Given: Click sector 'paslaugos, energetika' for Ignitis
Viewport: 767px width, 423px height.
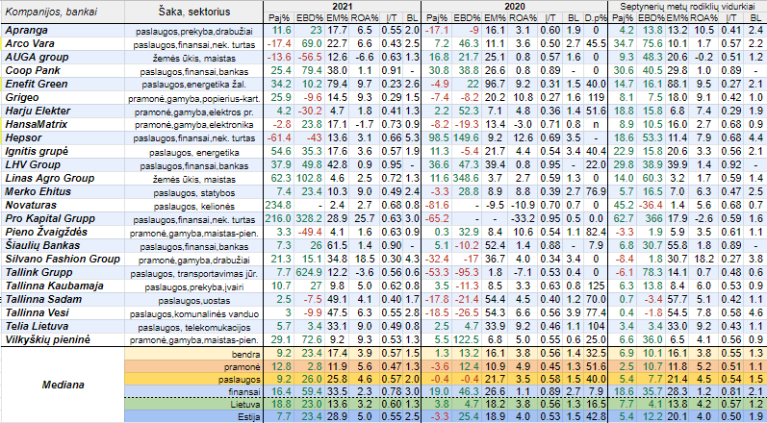Looking at the screenshot, I should (x=194, y=153).
